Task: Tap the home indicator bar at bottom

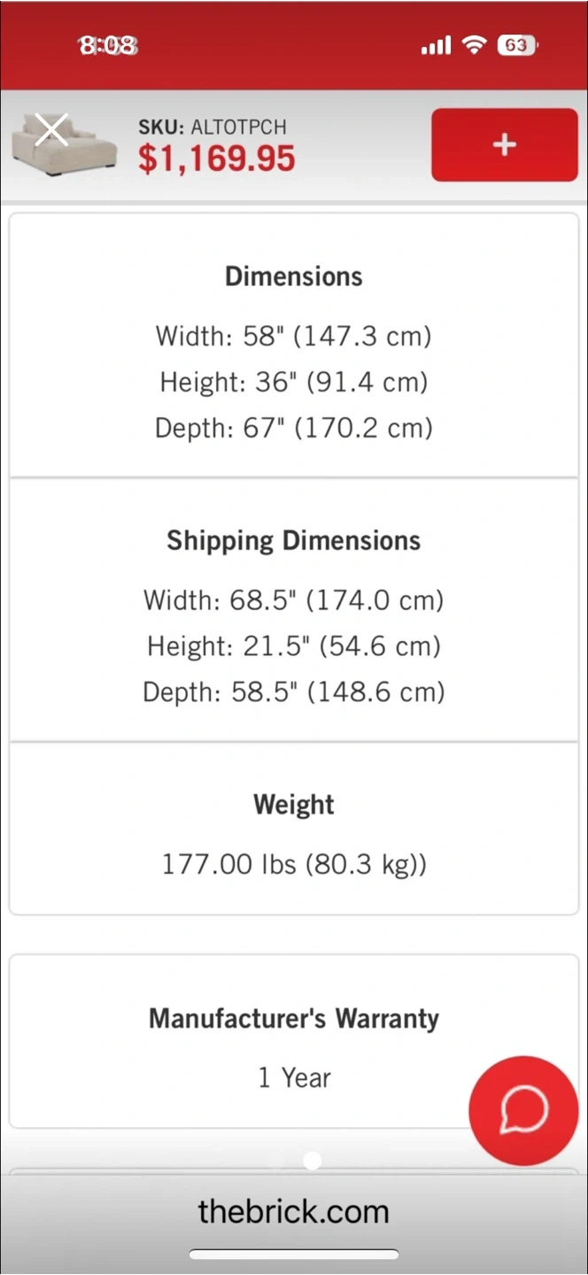Action: (x=294, y=1255)
